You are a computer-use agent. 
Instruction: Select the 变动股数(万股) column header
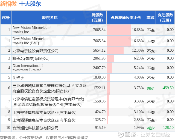pos(165,17)
